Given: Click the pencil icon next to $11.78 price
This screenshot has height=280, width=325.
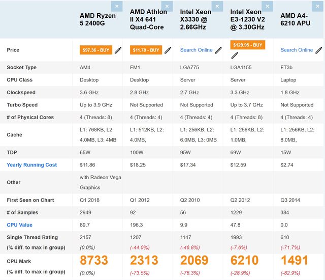Looking at the screenshot, I should [x=168, y=50].
